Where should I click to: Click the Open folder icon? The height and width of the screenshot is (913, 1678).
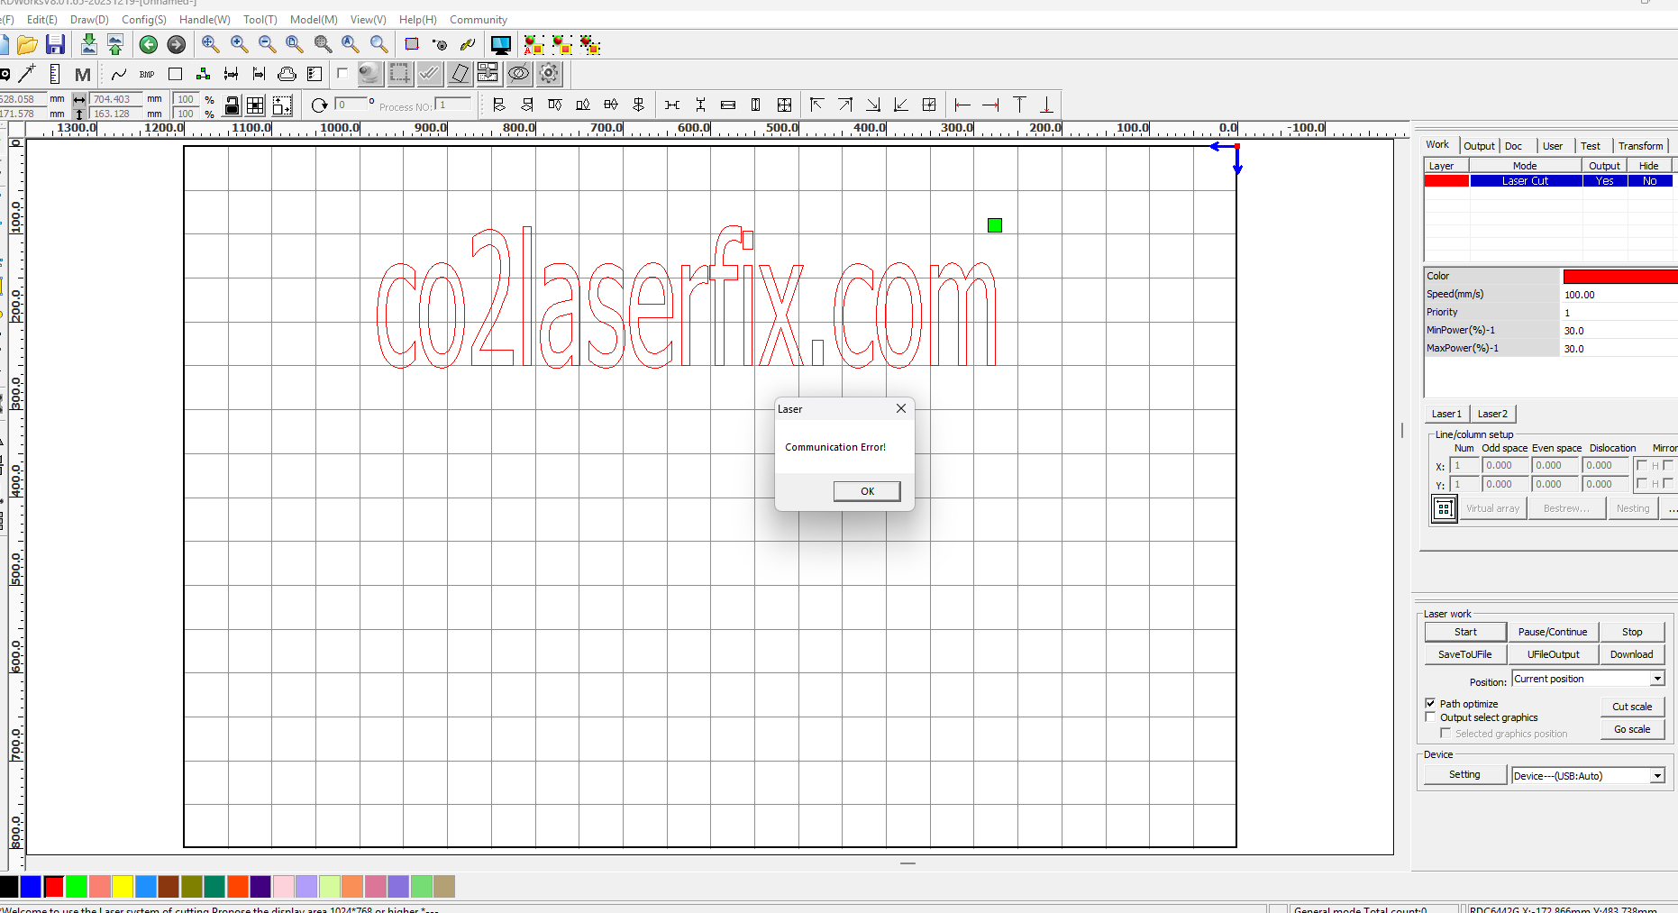pos(27,44)
